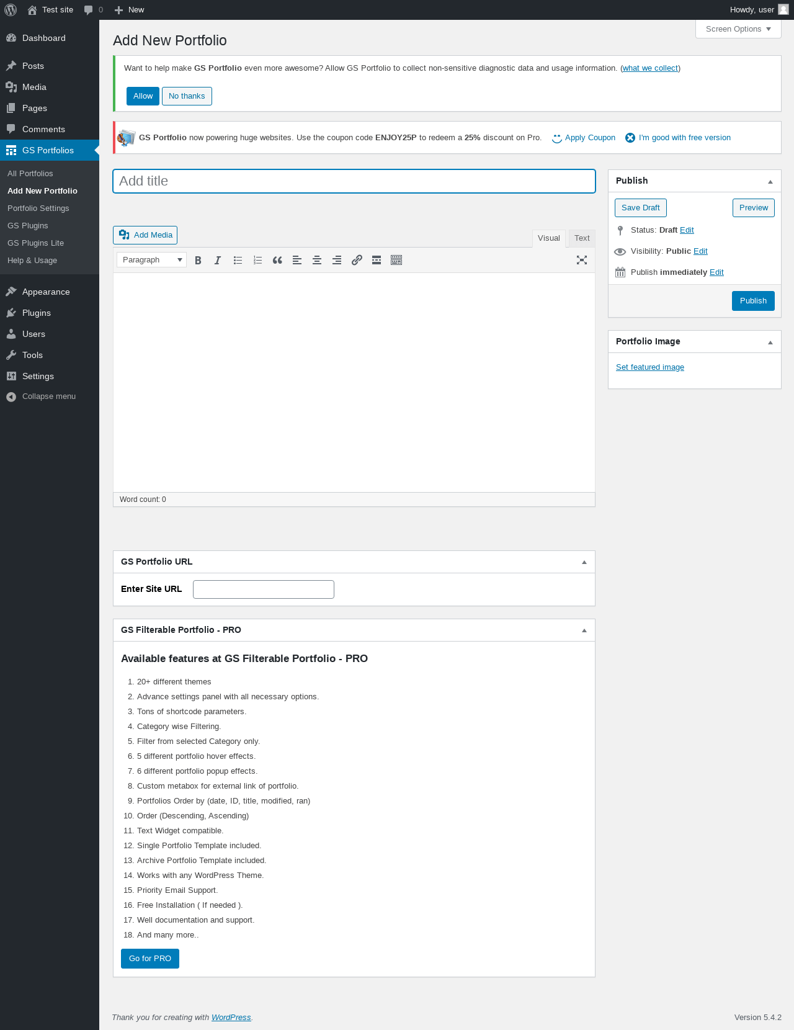Open Test site home link
Image resolution: width=794 pixels, height=1030 pixels.
50,10
